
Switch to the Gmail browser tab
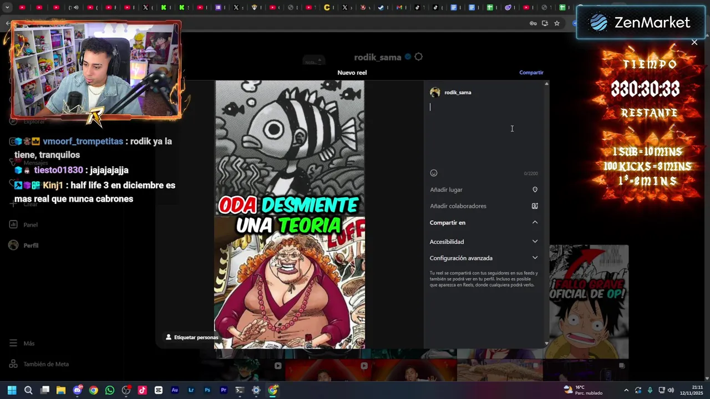point(399,7)
